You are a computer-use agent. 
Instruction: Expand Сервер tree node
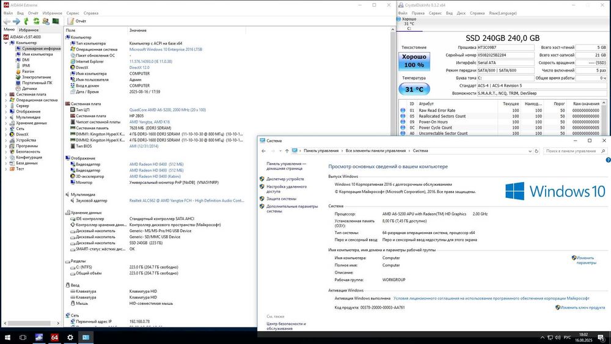tap(6, 106)
